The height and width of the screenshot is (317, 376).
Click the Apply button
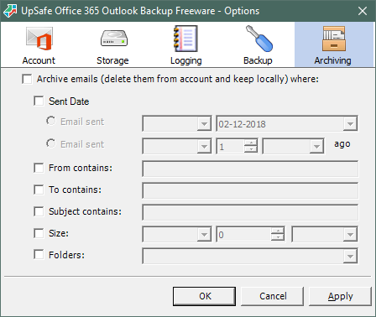(x=340, y=296)
